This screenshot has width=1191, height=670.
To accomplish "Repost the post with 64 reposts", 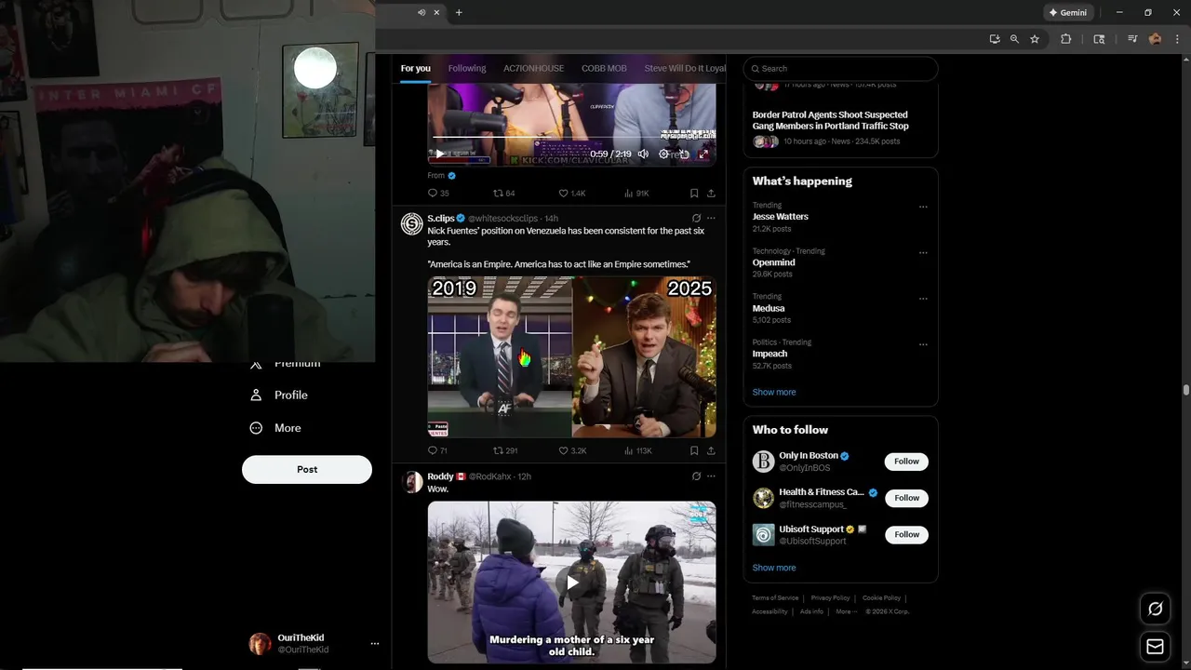I will (x=503, y=194).
